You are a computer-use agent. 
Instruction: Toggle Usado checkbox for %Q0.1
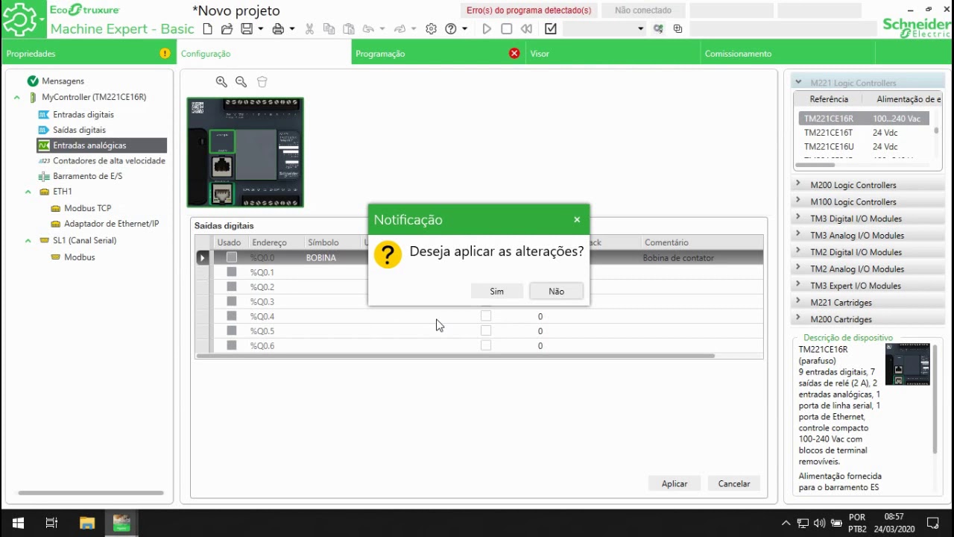[x=232, y=272]
